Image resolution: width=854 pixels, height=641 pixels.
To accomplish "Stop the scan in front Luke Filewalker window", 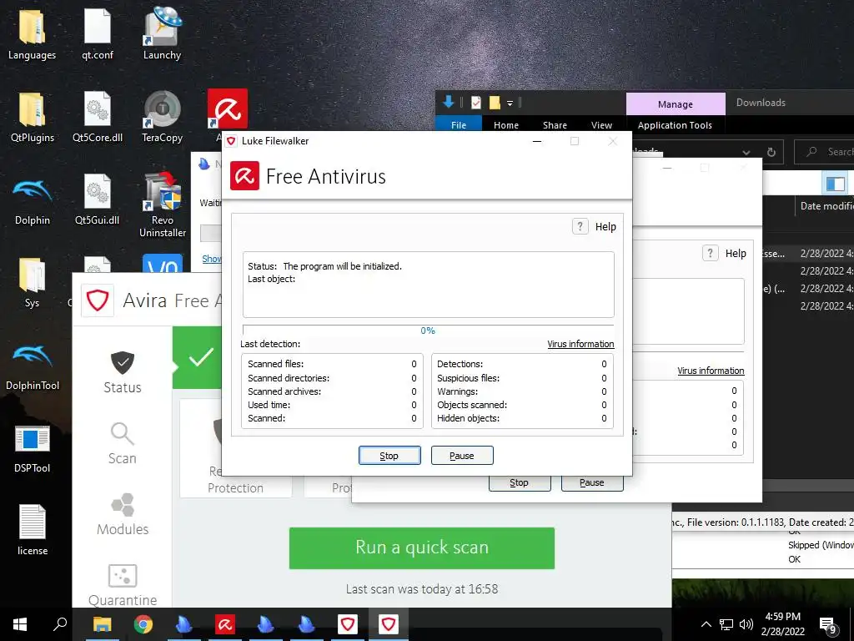I will [x=389, y=456].
